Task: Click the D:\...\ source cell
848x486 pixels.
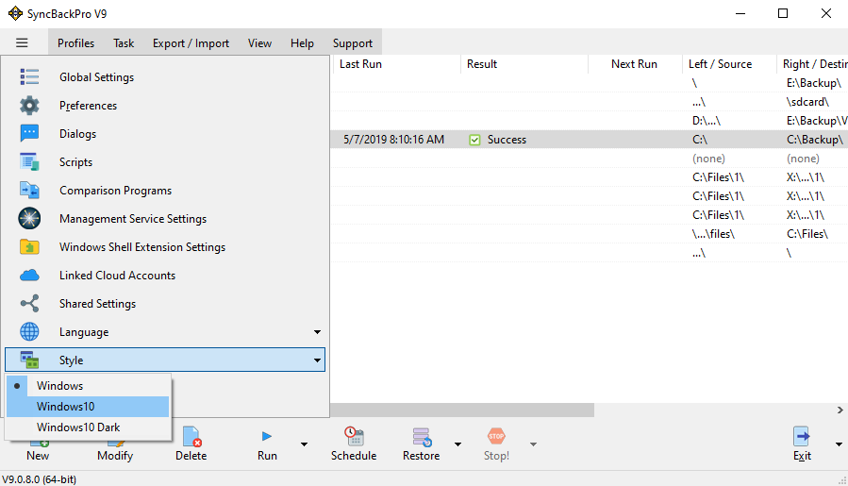Action: point(707,121)
